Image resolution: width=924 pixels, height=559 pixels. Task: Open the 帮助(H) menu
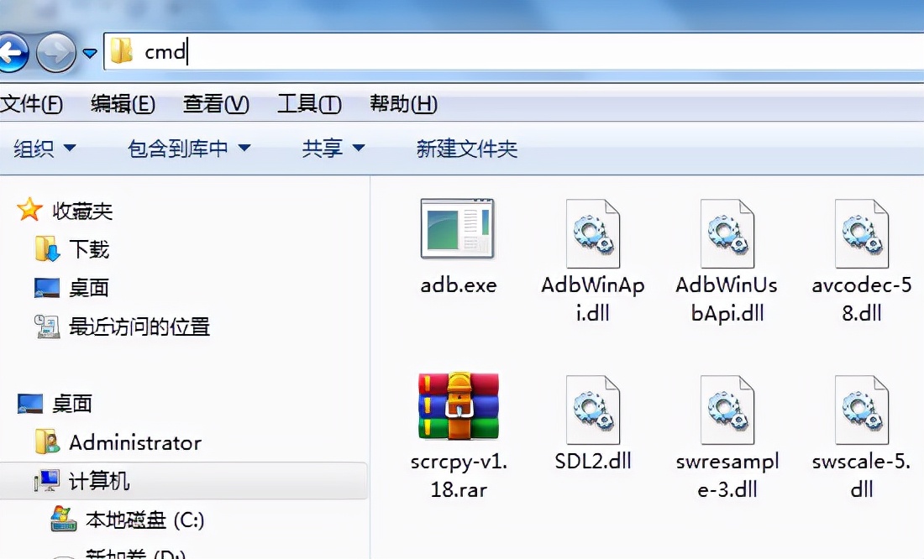click(403, 104)
